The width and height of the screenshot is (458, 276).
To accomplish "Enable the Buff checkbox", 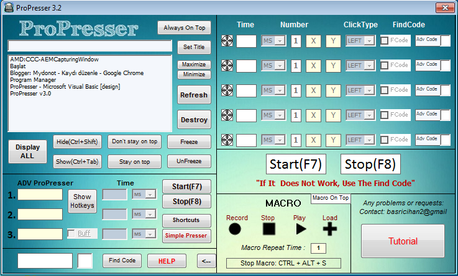I will pos(71,233).
